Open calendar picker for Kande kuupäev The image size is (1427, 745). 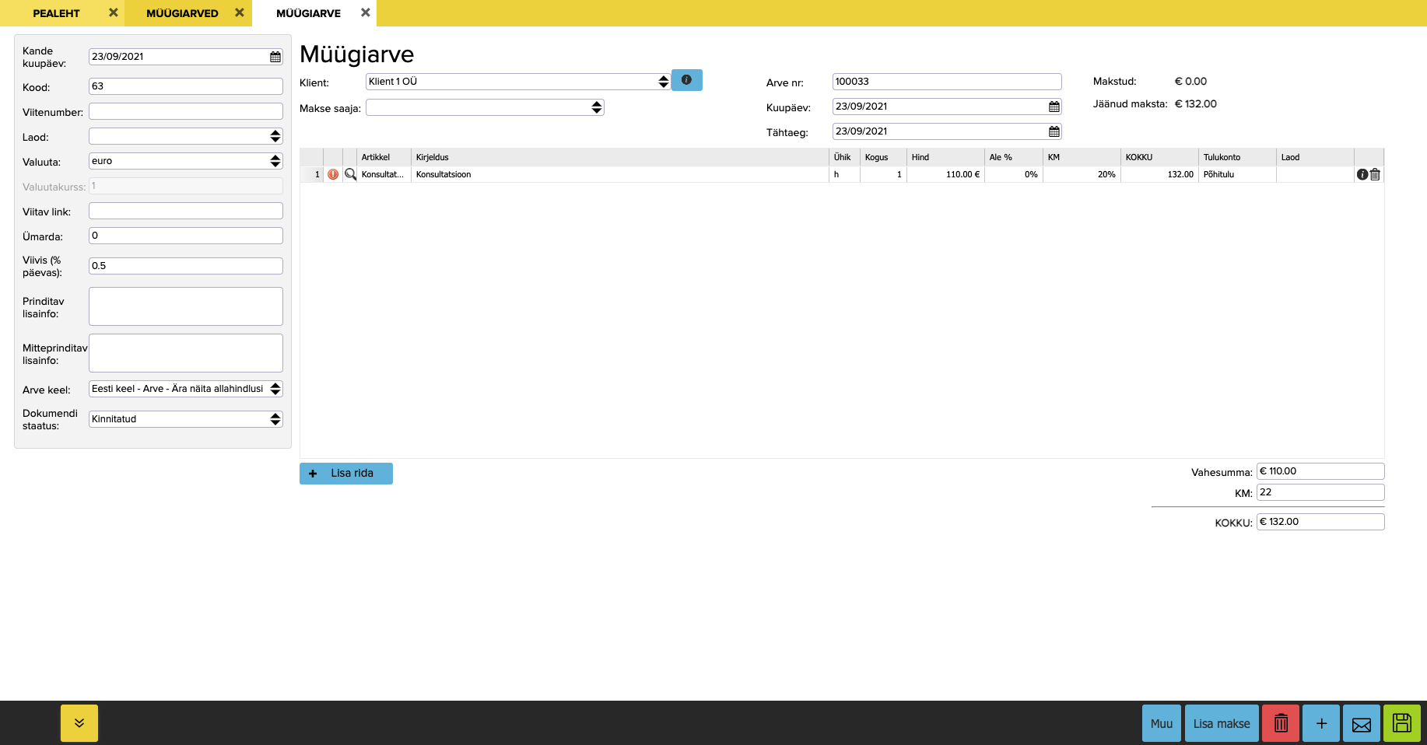pyautogui.click(x=275, y=57)
